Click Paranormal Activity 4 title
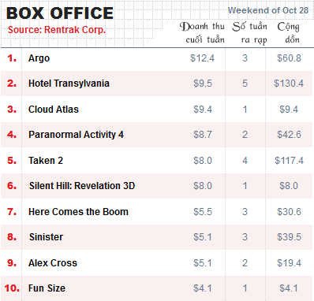This screenshot has width=314, height=301. 77,135
